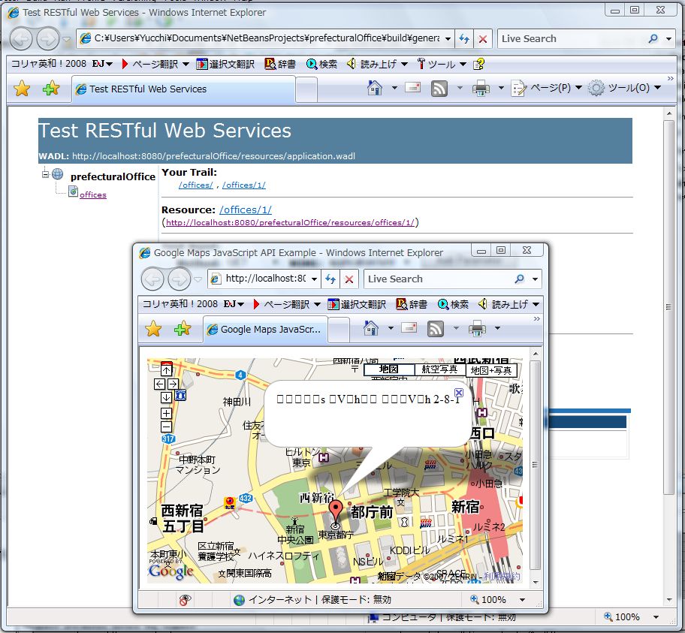Select the 地図 map type button

[x=388, y=369]
